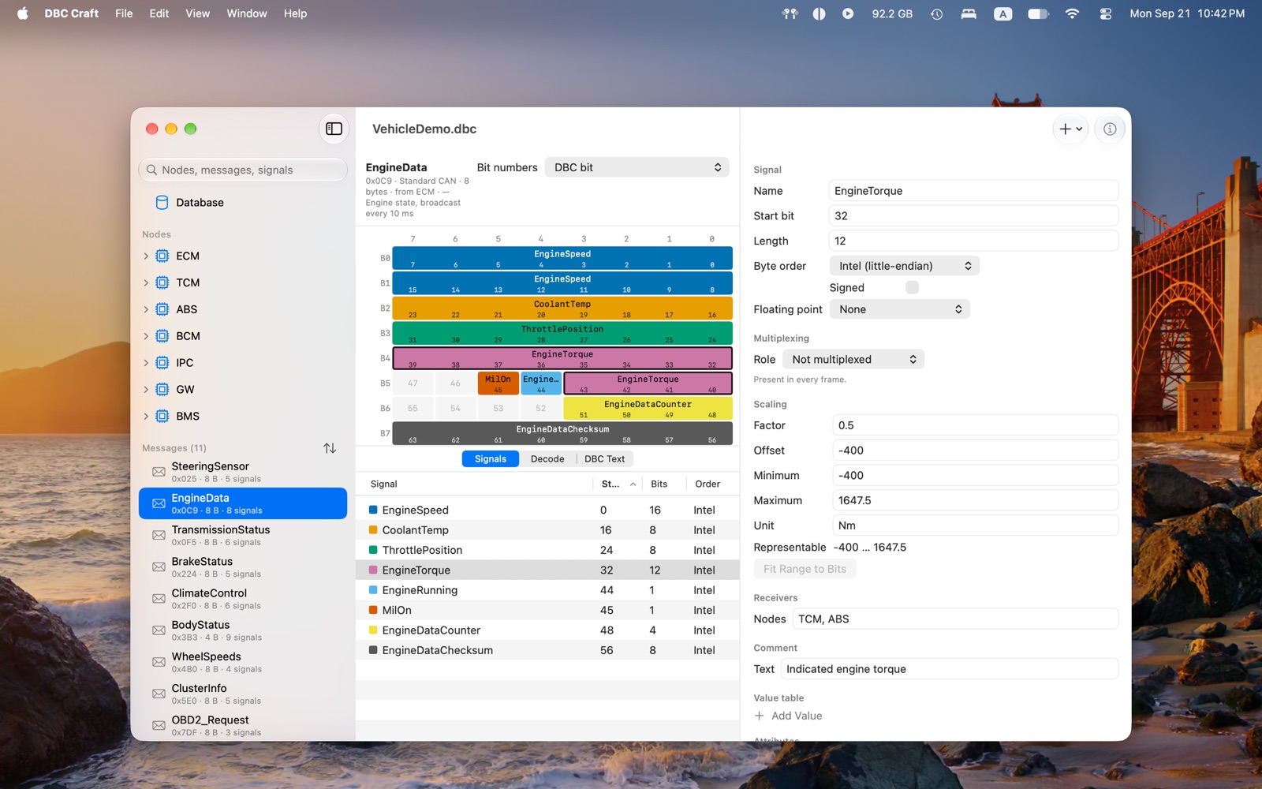Viewport: 1262px width, 789px height.
Task: Open the Floating point dropdown
Action: [x=899, y=309]
